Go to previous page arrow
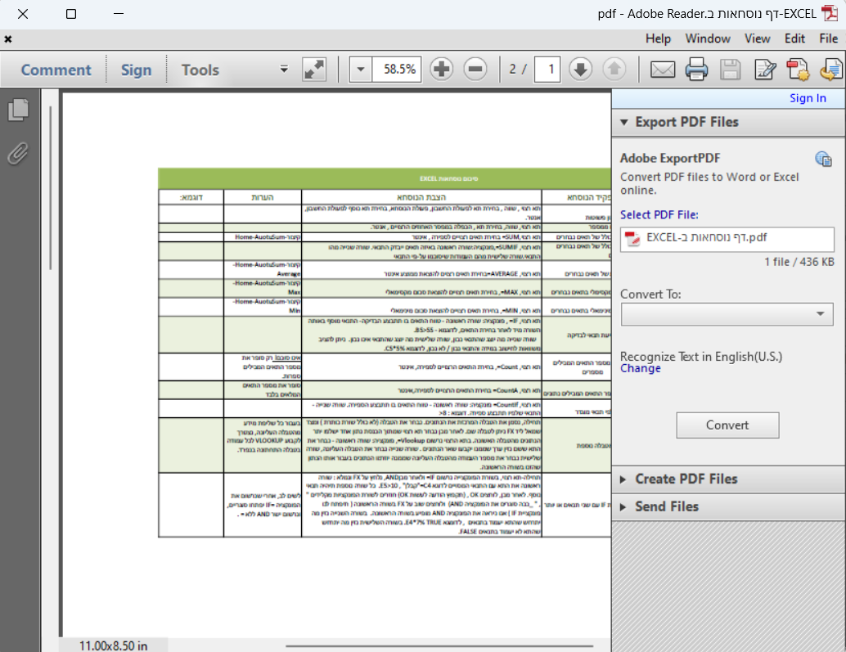 pyautogui.click(x=614, y=69)
